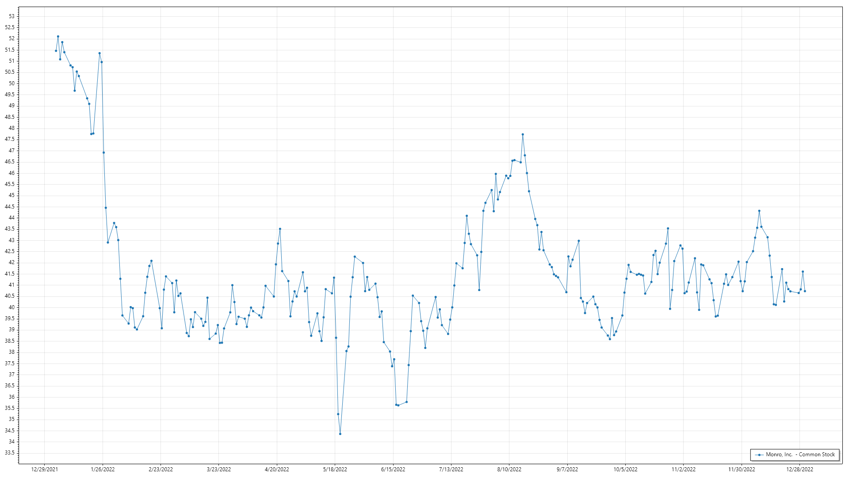
Task: Click the highest data point near 52
Action: [x=58, y=37]
